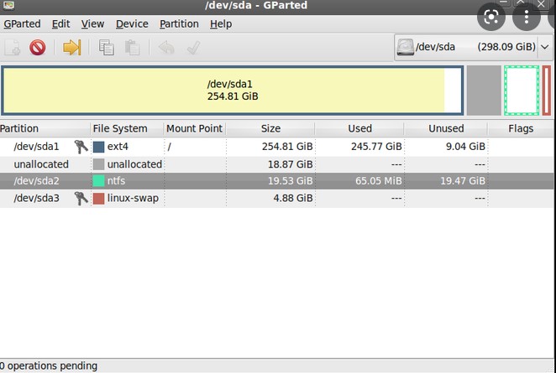Click the Used column header
Image resolution: width=556 pixels, height=373 pixels.
(359, 128)
